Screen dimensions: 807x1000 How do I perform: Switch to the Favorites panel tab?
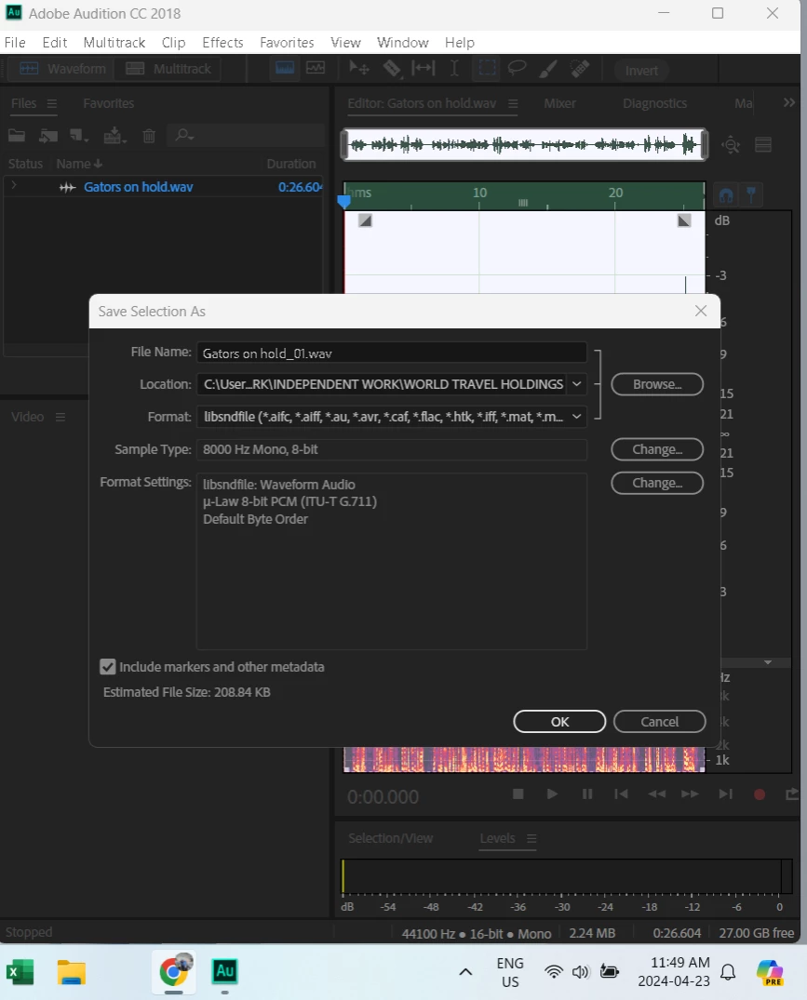(109, 103)
